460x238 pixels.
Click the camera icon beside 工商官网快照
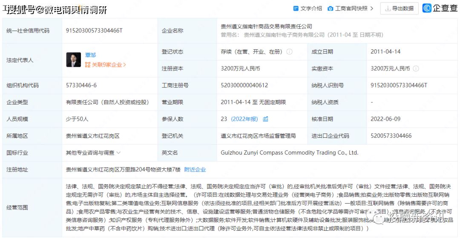tap(331, 8)
